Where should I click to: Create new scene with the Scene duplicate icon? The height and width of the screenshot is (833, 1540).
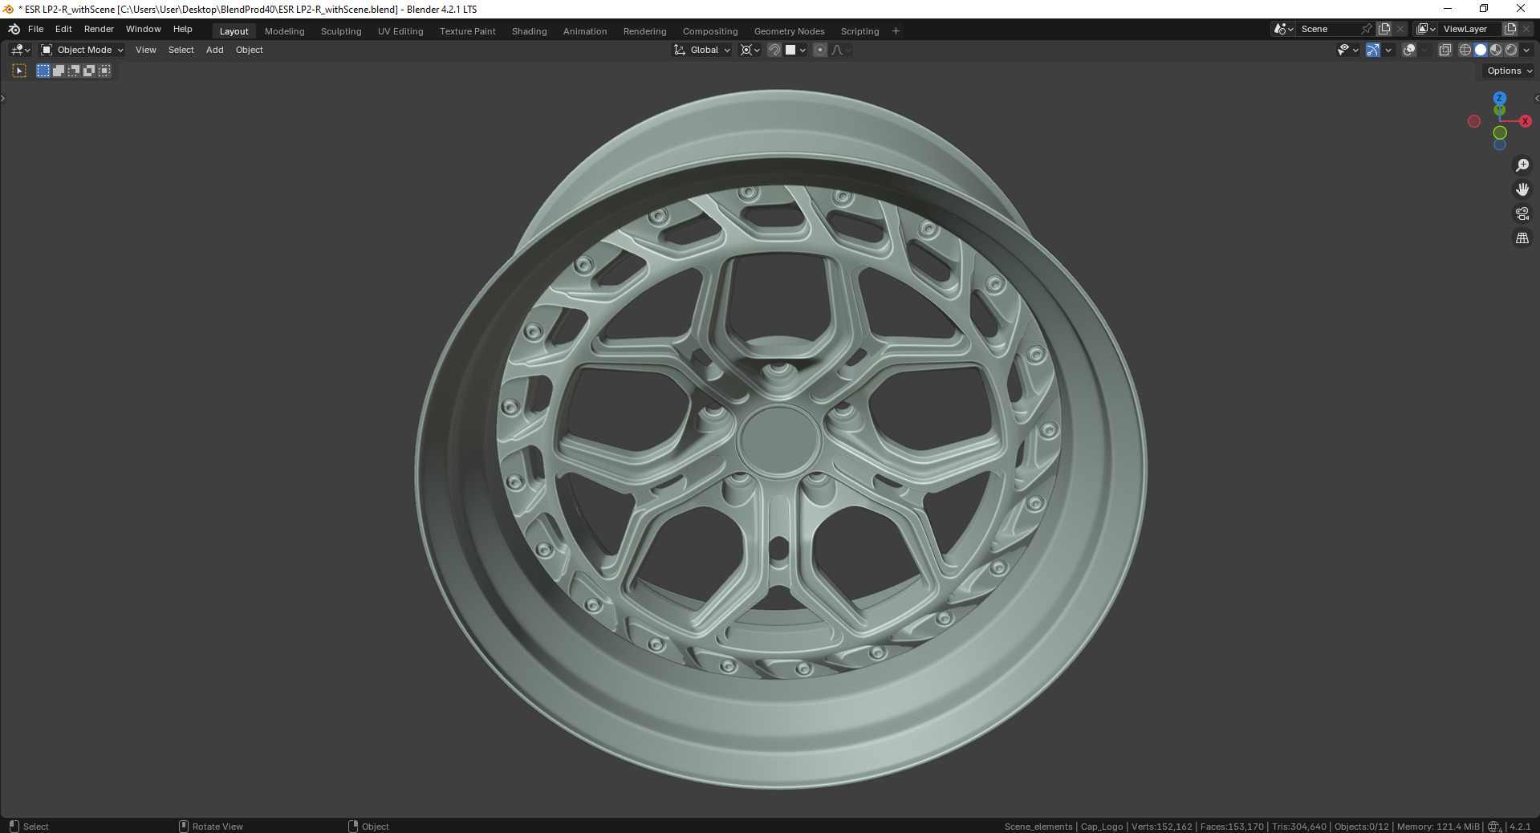pyautogui.click(x=1384, y=29)
